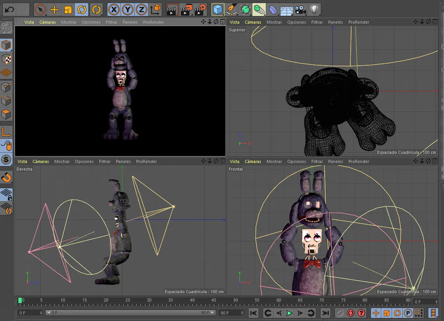Play the animation forwards
The image size is (444, 321).
[x=289, y=313]
